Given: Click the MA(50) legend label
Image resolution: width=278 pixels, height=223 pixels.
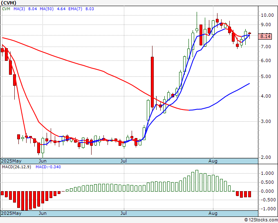Looking at the screenshot, I should pyautogui.click(x=47, y=9).
